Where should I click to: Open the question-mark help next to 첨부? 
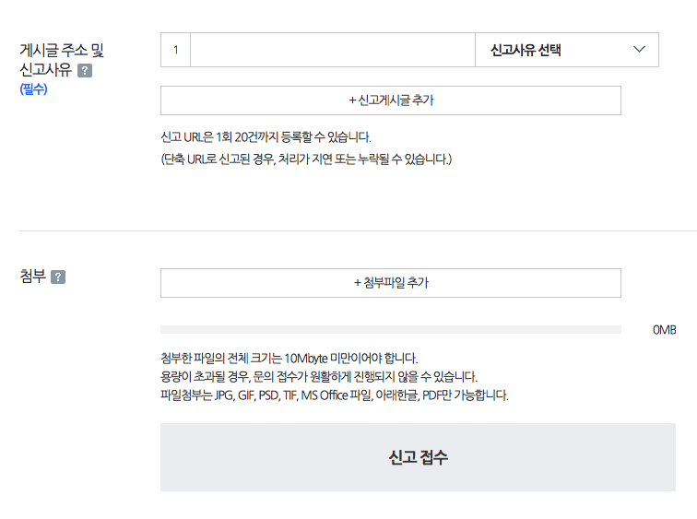click(x=58, y=277)
